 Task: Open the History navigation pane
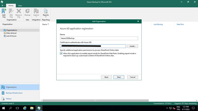click(x=20, y=99)
